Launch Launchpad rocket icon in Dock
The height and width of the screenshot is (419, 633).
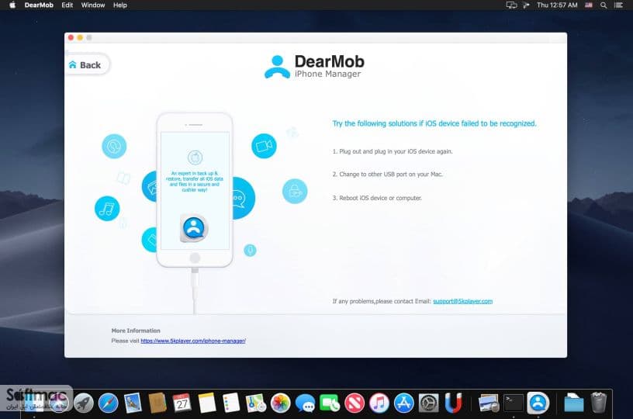[84, 403]
